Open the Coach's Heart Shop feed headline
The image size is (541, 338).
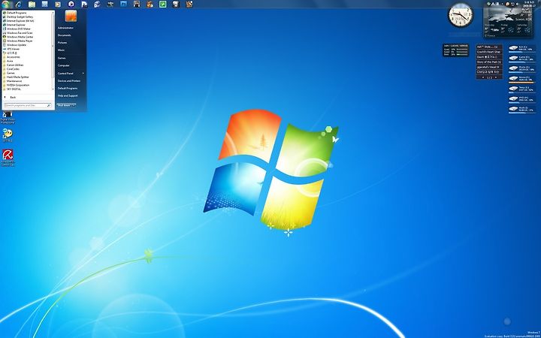(488, 52)
